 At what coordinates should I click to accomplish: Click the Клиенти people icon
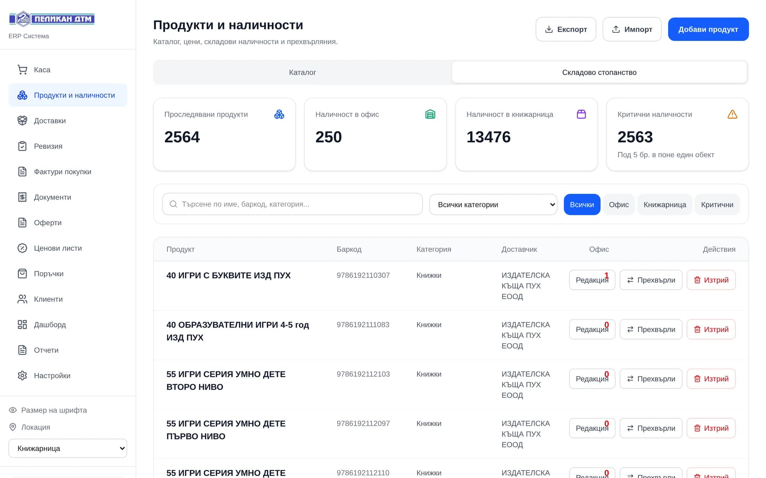tap(22, 299)
